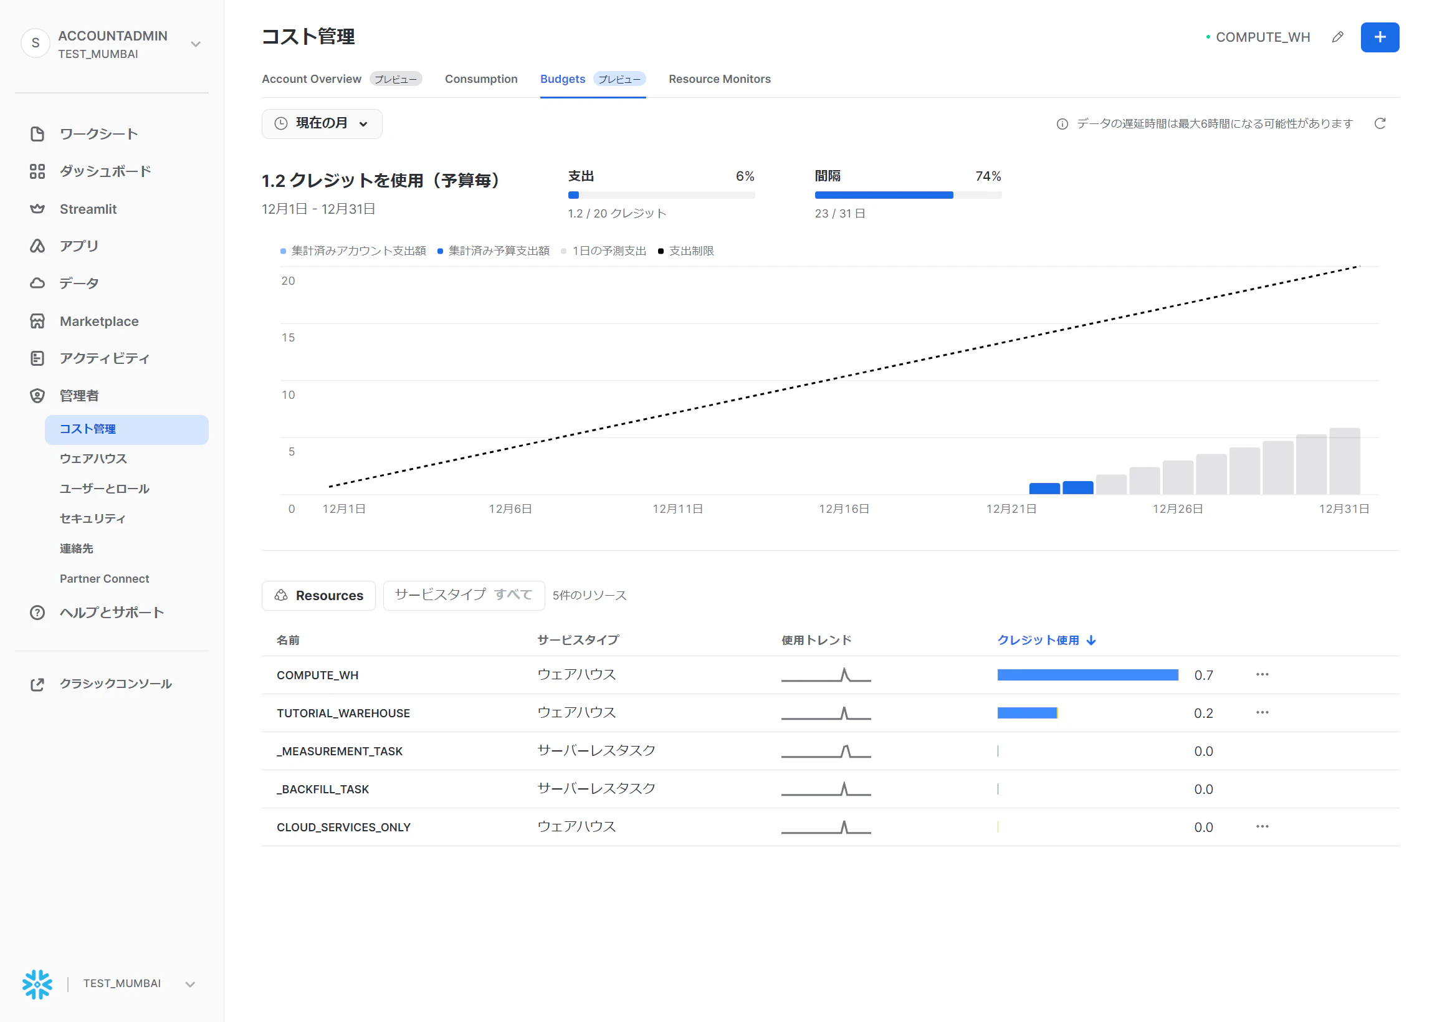Open the more options for COMPUTE_WH row

coord(1262,675)
